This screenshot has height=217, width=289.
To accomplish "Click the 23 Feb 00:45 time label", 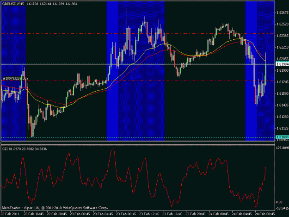I will click(x=80, y=214).
